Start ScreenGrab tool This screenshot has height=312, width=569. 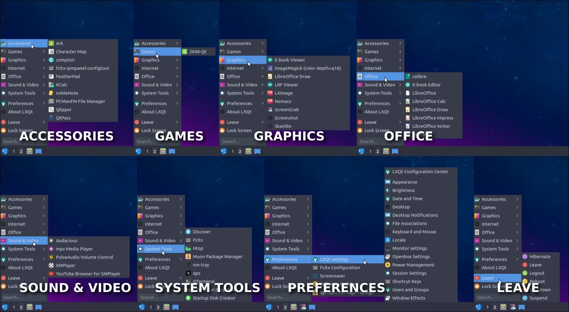308,110
